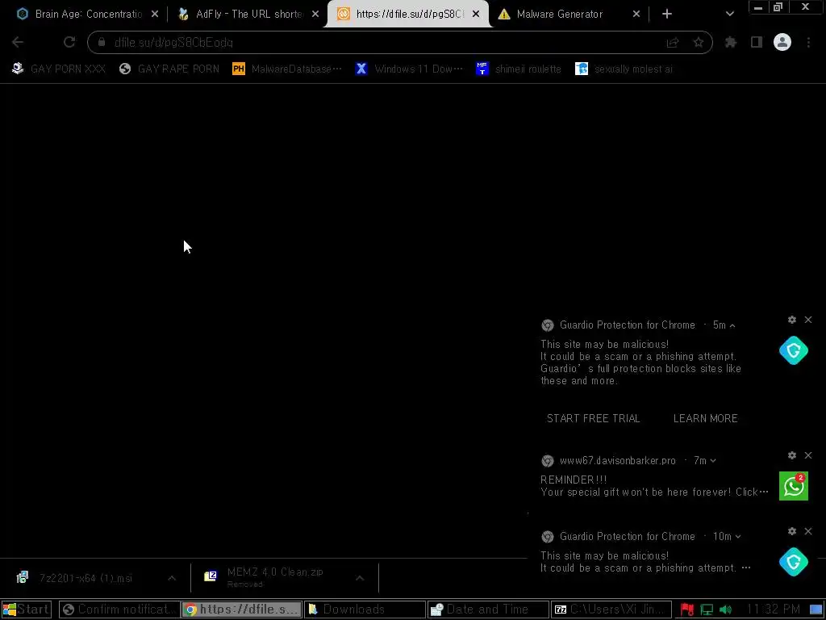
Task: Open the profile avatar menu
Action: [782, 42]
